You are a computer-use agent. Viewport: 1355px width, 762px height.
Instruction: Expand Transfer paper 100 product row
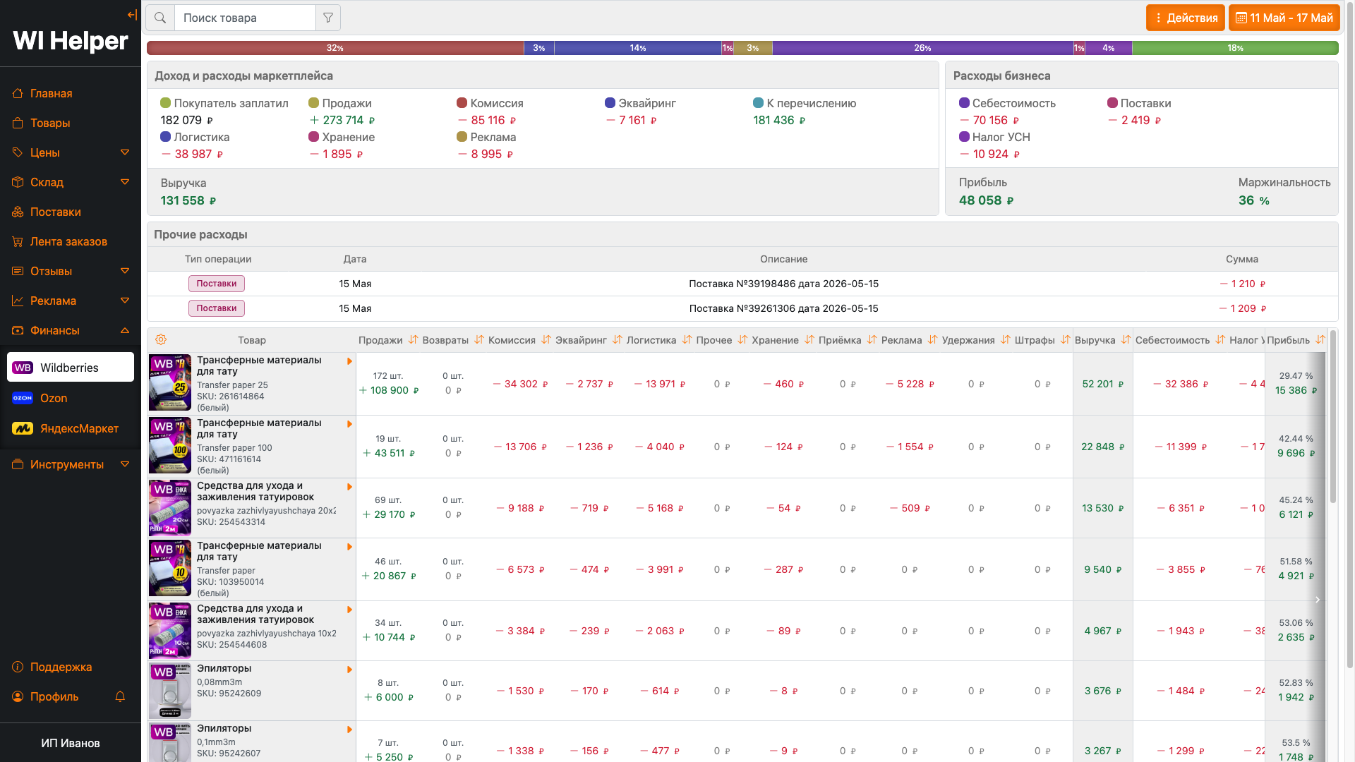[349, 424]
